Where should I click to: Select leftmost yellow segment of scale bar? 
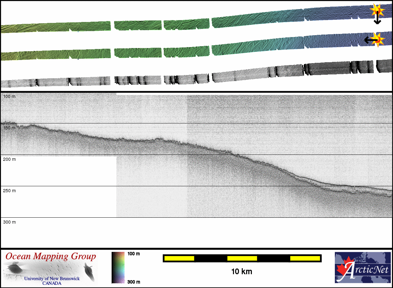point(180,258)
